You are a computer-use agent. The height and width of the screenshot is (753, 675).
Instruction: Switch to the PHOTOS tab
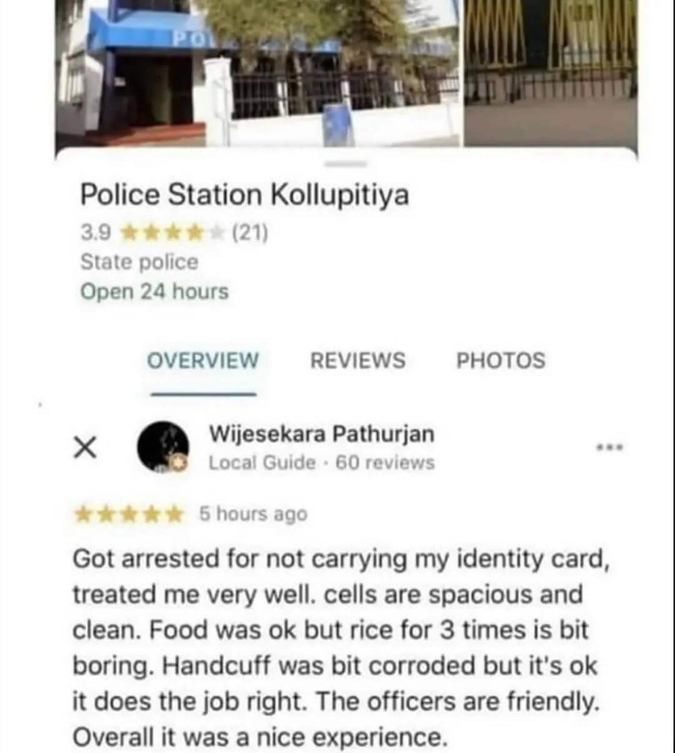(501, 361)
